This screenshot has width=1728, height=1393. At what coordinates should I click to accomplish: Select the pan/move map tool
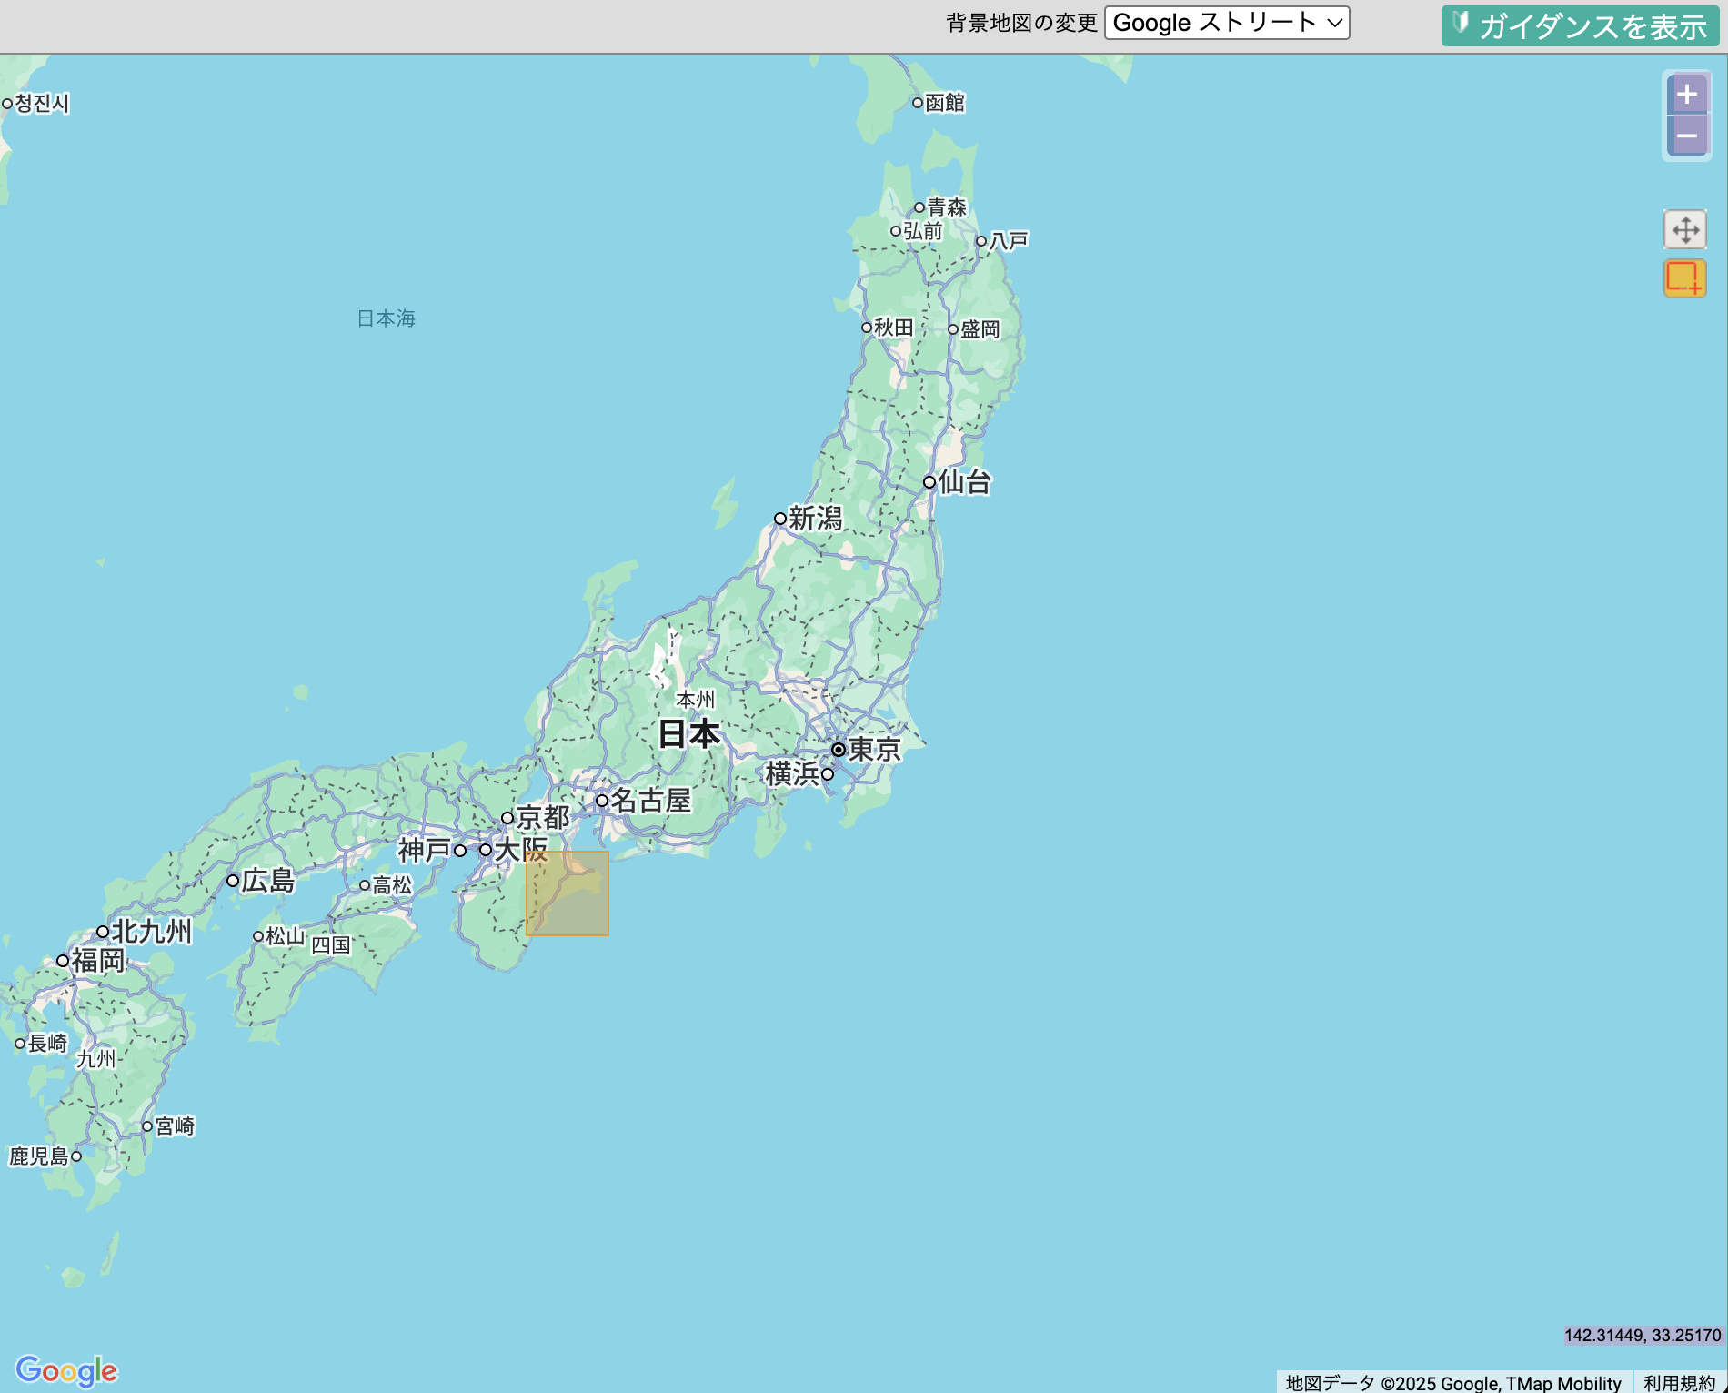click(x=1685, y=229)
